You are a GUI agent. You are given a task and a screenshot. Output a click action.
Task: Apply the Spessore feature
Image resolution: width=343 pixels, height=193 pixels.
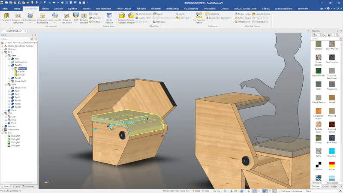95,18
